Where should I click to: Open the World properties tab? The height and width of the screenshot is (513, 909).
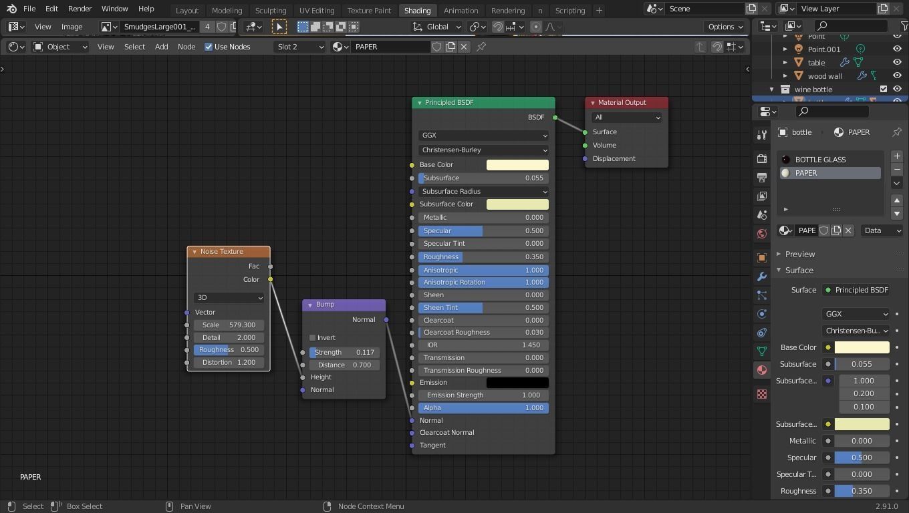762,234
